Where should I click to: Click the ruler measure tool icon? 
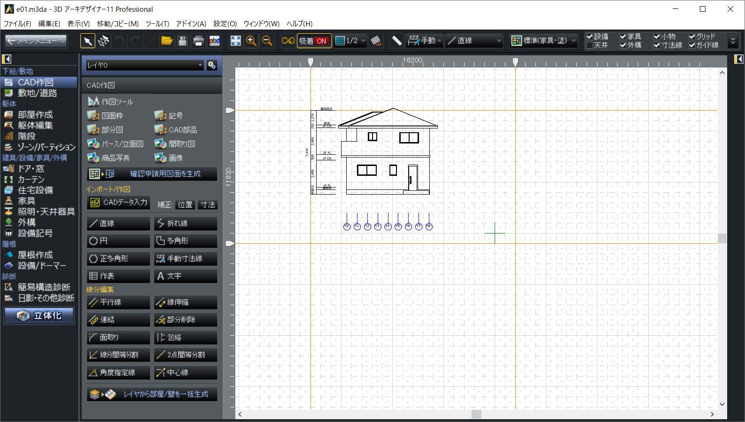397,41
